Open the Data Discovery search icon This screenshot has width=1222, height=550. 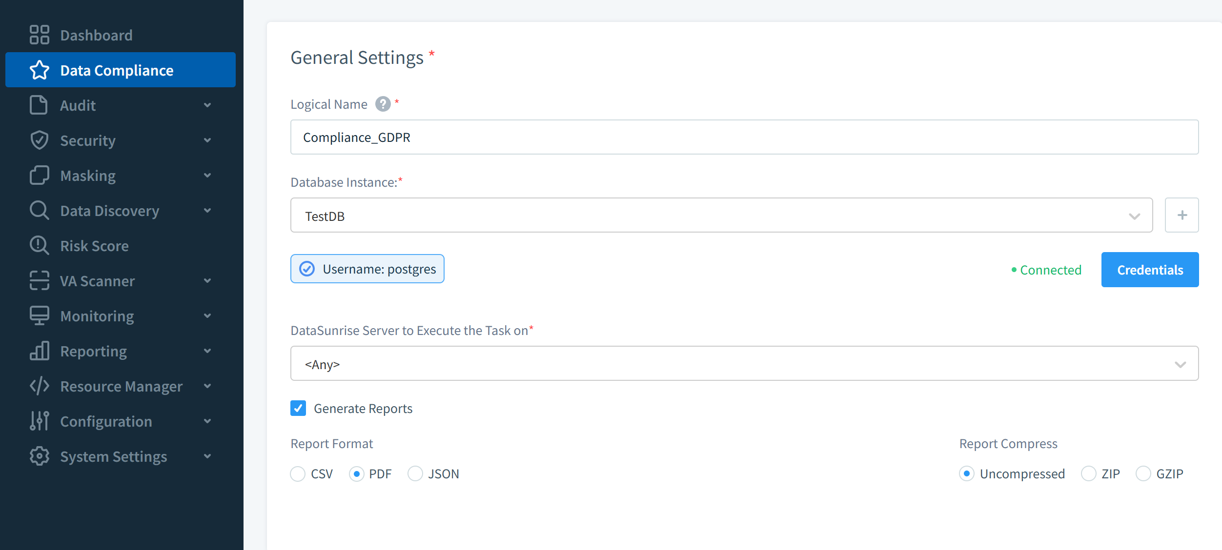click(39, 210)
